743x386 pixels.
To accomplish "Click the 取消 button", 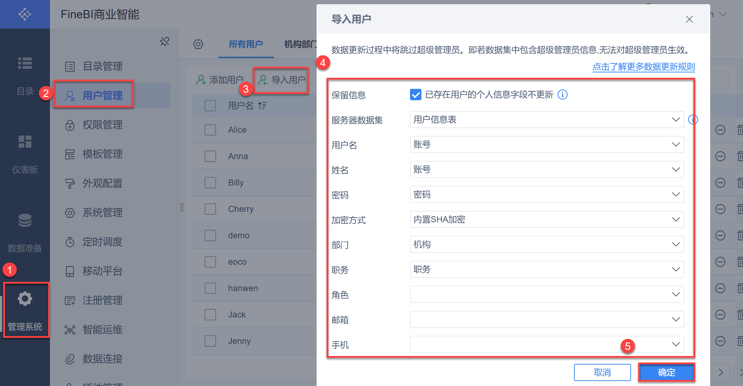I will (x=602, y=372).
